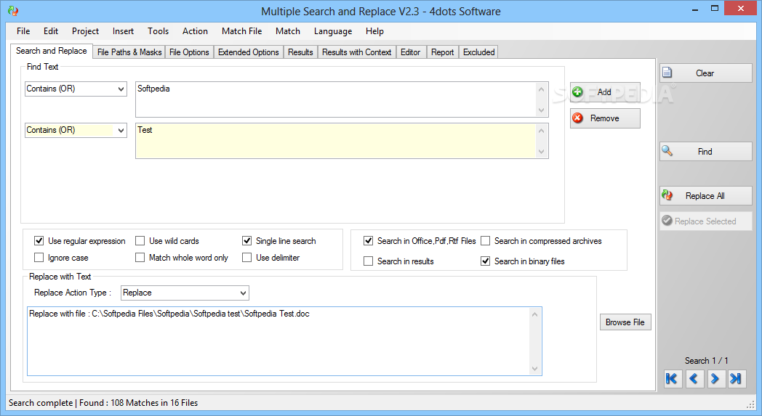Click the Replace All button label
762x416 pixels.
coord(705,196)
